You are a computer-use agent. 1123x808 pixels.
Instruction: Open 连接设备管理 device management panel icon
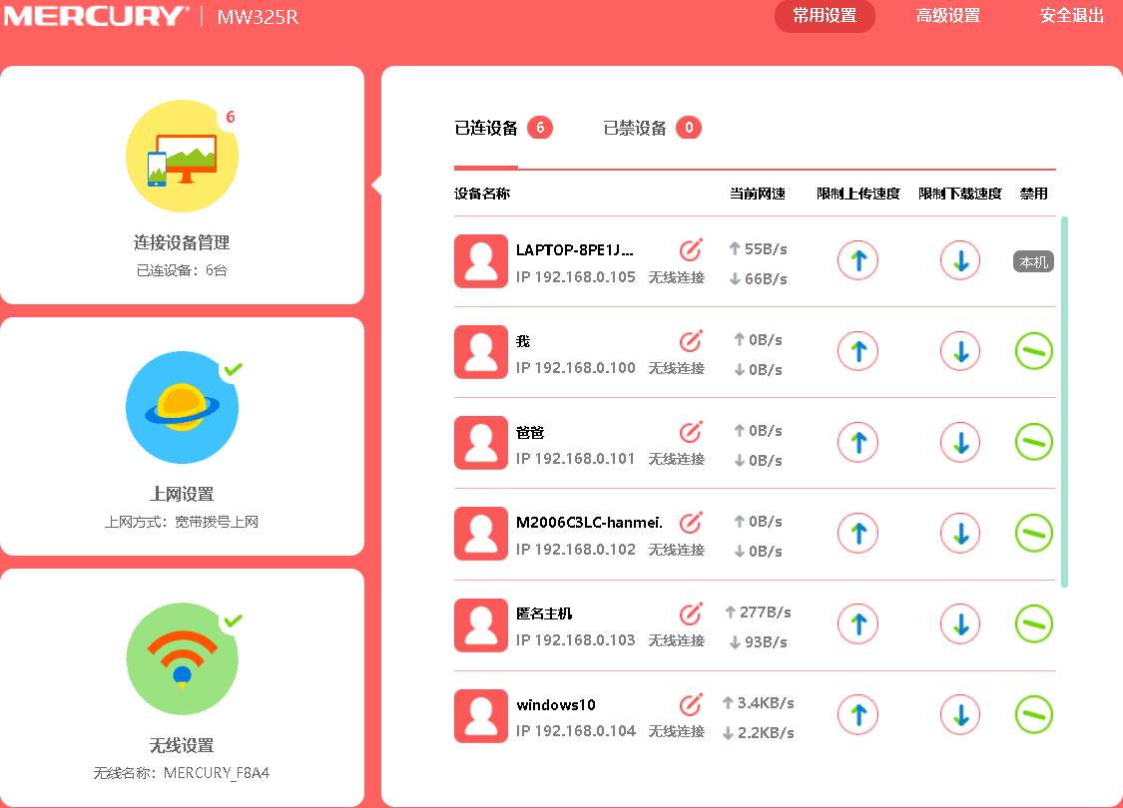[182, 156]
